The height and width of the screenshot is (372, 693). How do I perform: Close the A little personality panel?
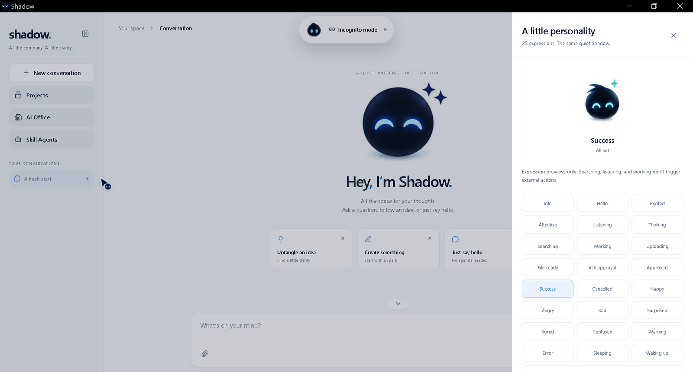674,35
